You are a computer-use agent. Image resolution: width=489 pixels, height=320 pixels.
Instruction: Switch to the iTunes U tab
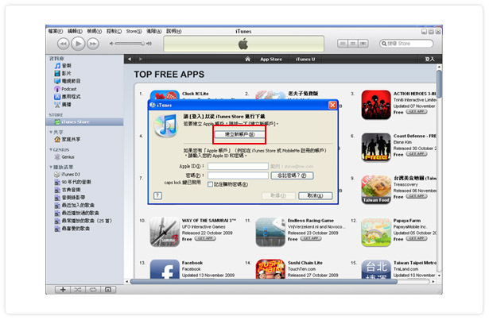coord(305,60)
